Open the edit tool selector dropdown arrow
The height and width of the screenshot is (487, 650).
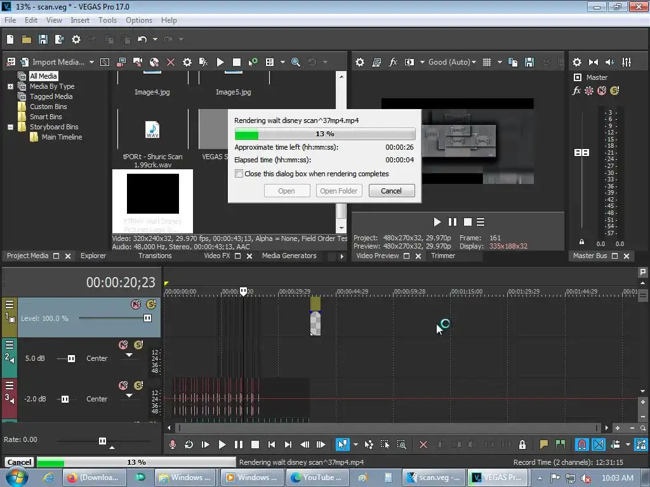point(355,445)
